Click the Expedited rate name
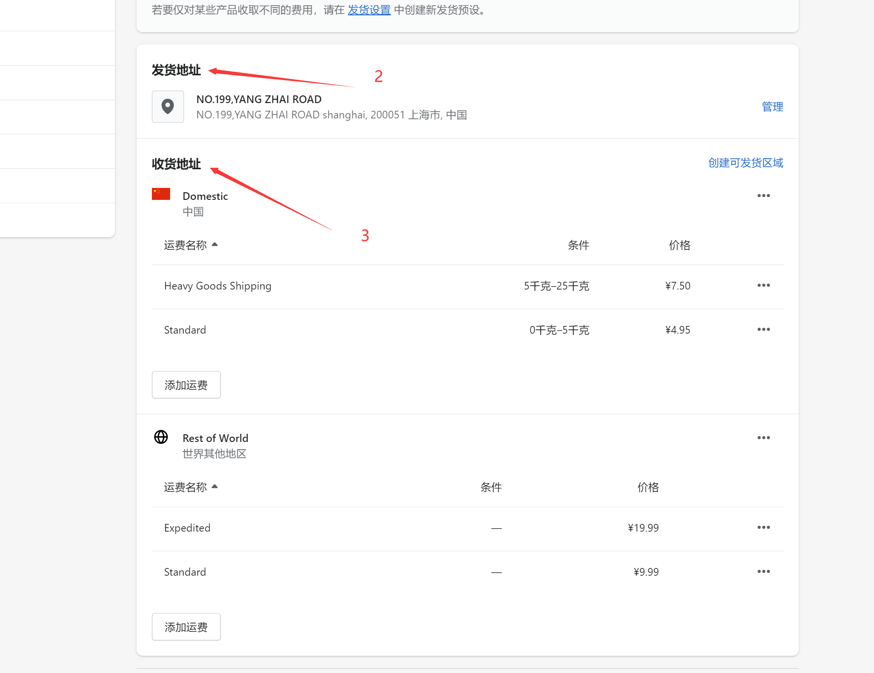The image size is (874, 673). point(187,528)
